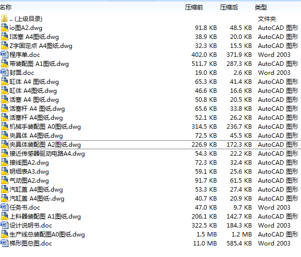301x257 pixels.
Task: Click icon of 缸体 A4图纸.dwg (46.6 KB)
Action: coord(4,91)
